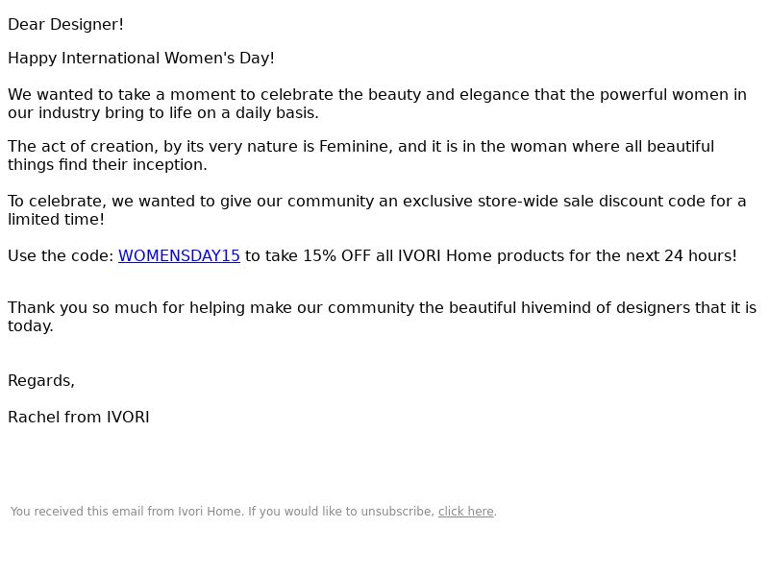Viewport: 769px width, 576px height.
Task: Click the paragraph starting 'We wanted to take a moment'
Action: click(377, 104)
